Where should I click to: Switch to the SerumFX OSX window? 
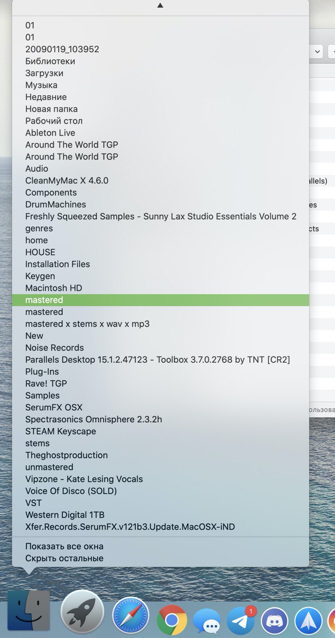(161, 408)
